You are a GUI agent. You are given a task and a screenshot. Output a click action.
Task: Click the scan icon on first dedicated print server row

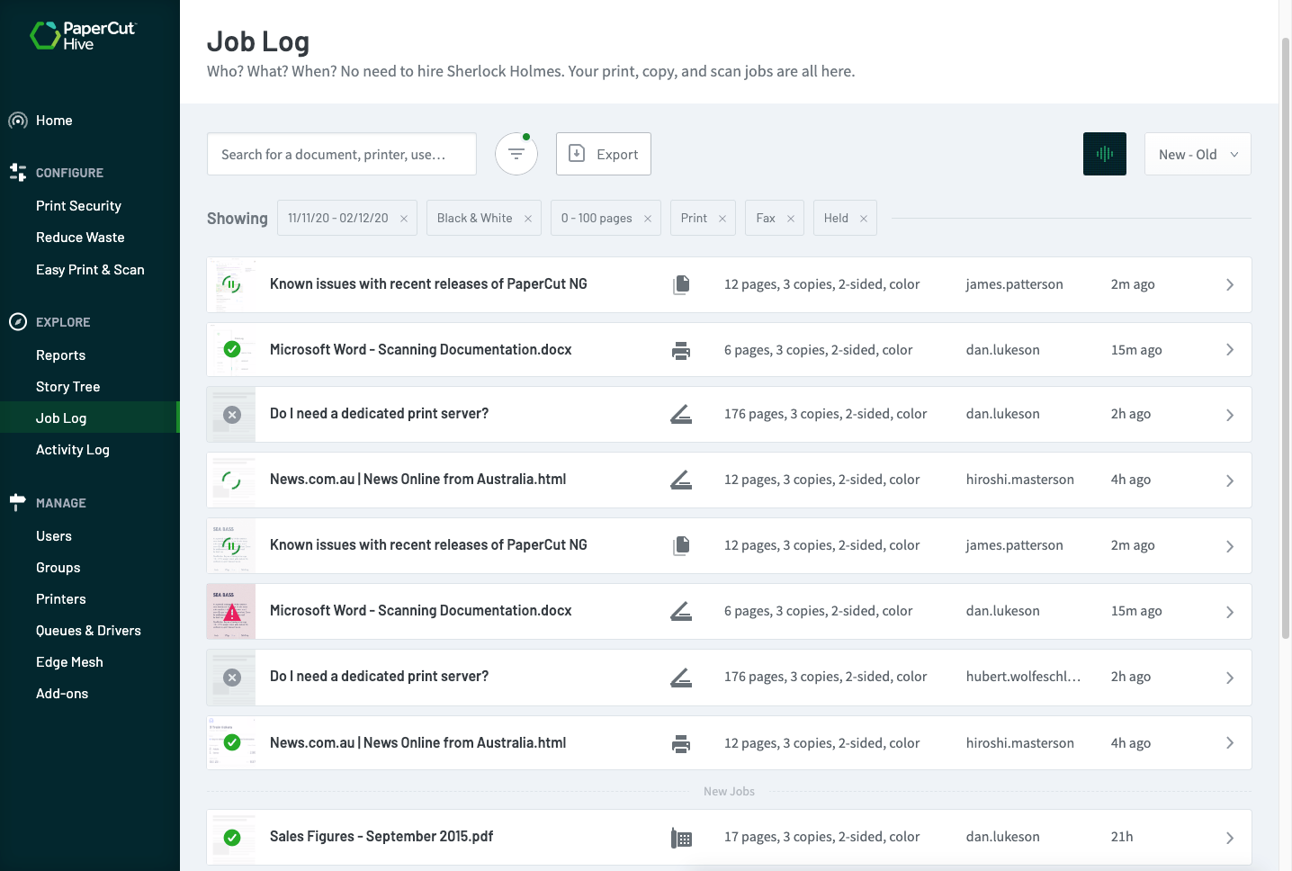(x=681, y=415)
